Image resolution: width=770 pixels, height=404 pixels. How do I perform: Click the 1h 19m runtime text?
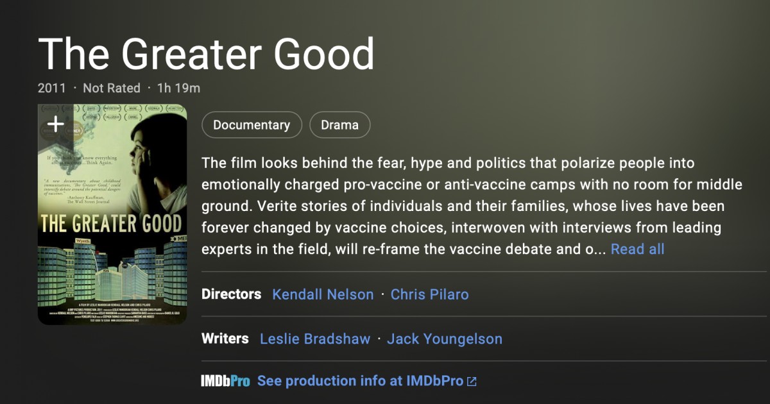pyautogui.click(x=178, y=88)
